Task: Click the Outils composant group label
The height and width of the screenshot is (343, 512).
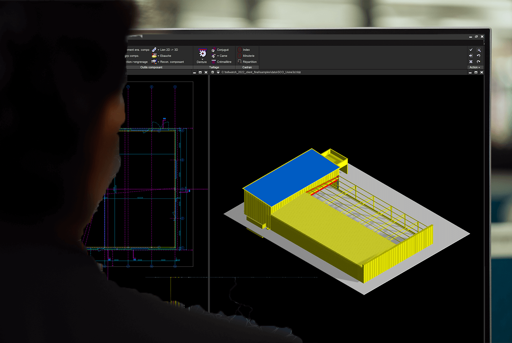Action: click(x=151, y=67)
